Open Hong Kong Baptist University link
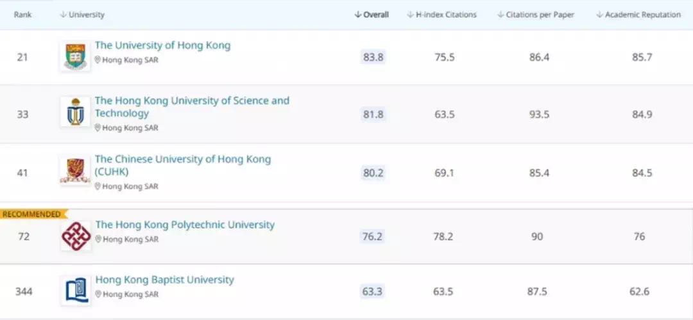This screenshot has height=320, width=693. tap(165, 280)
